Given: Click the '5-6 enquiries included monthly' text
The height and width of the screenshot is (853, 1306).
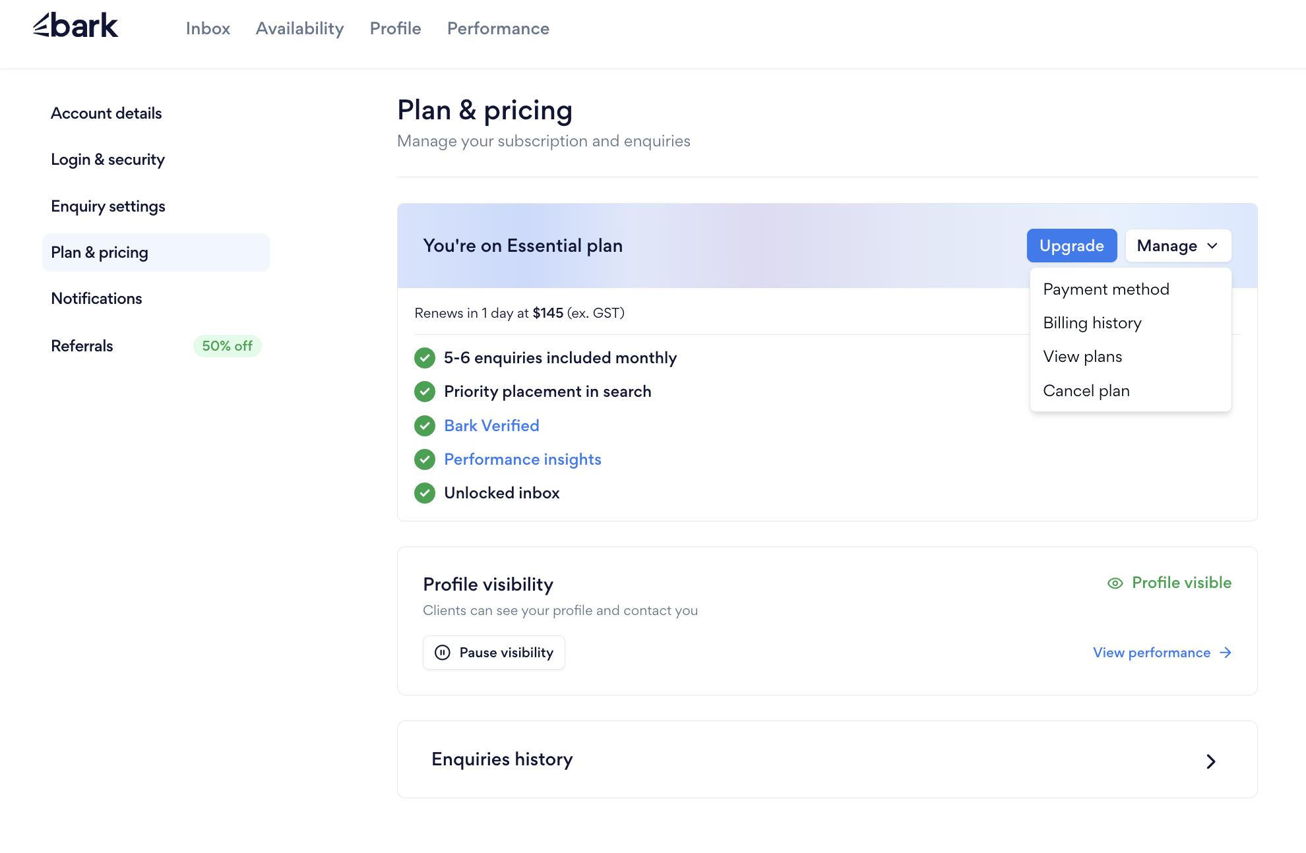Looking at the screenshot, I should [560, 358].
